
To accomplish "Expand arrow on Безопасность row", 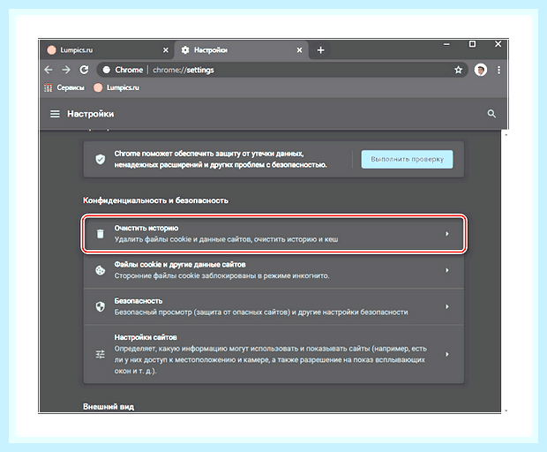I will [447, 306].
